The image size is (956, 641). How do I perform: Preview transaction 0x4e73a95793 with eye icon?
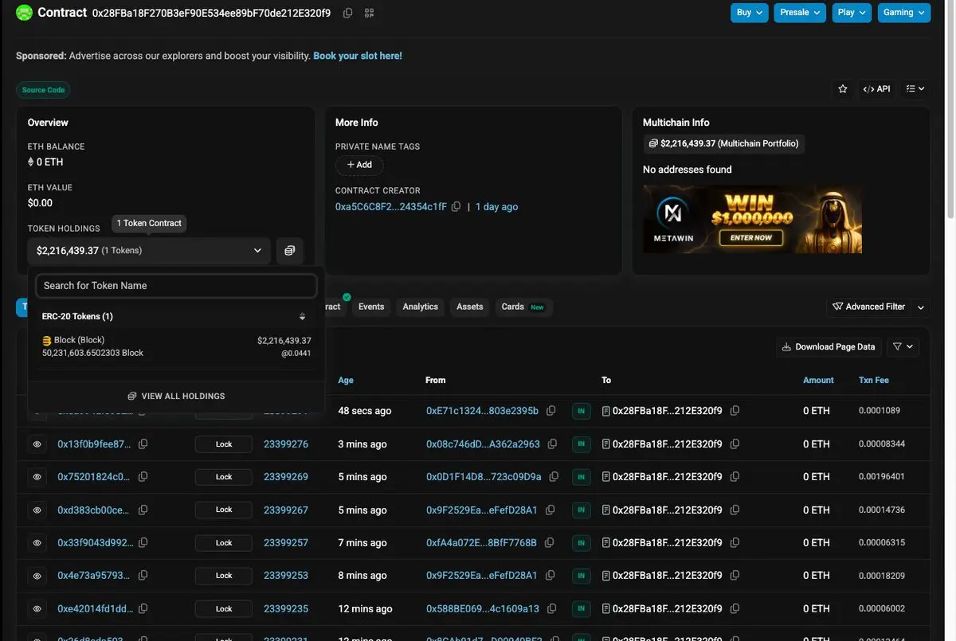[37, 576]
